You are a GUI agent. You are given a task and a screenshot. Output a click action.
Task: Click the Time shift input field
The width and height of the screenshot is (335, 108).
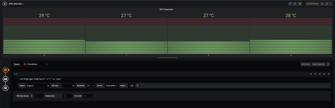pyautogui.click(x=88, y=96)
